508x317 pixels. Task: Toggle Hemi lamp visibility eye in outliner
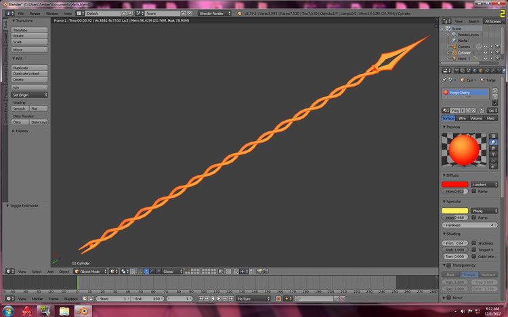(486, 59)
